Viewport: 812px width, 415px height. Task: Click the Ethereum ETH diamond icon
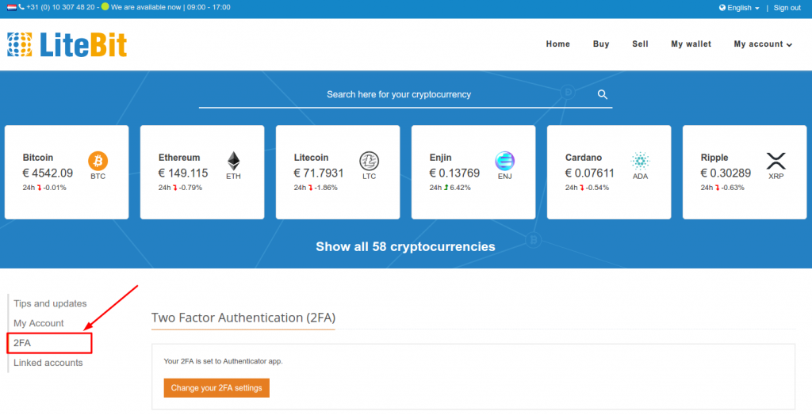234,161
